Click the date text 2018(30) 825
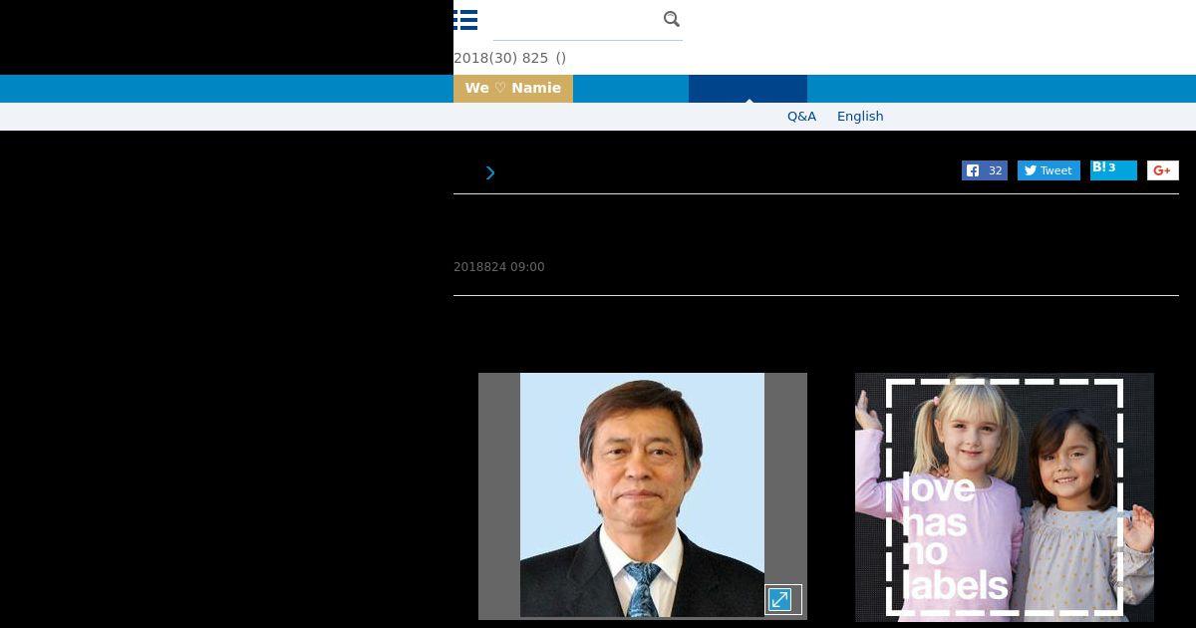The height and width of the screenshot is (628, 1196). (500, 58)
